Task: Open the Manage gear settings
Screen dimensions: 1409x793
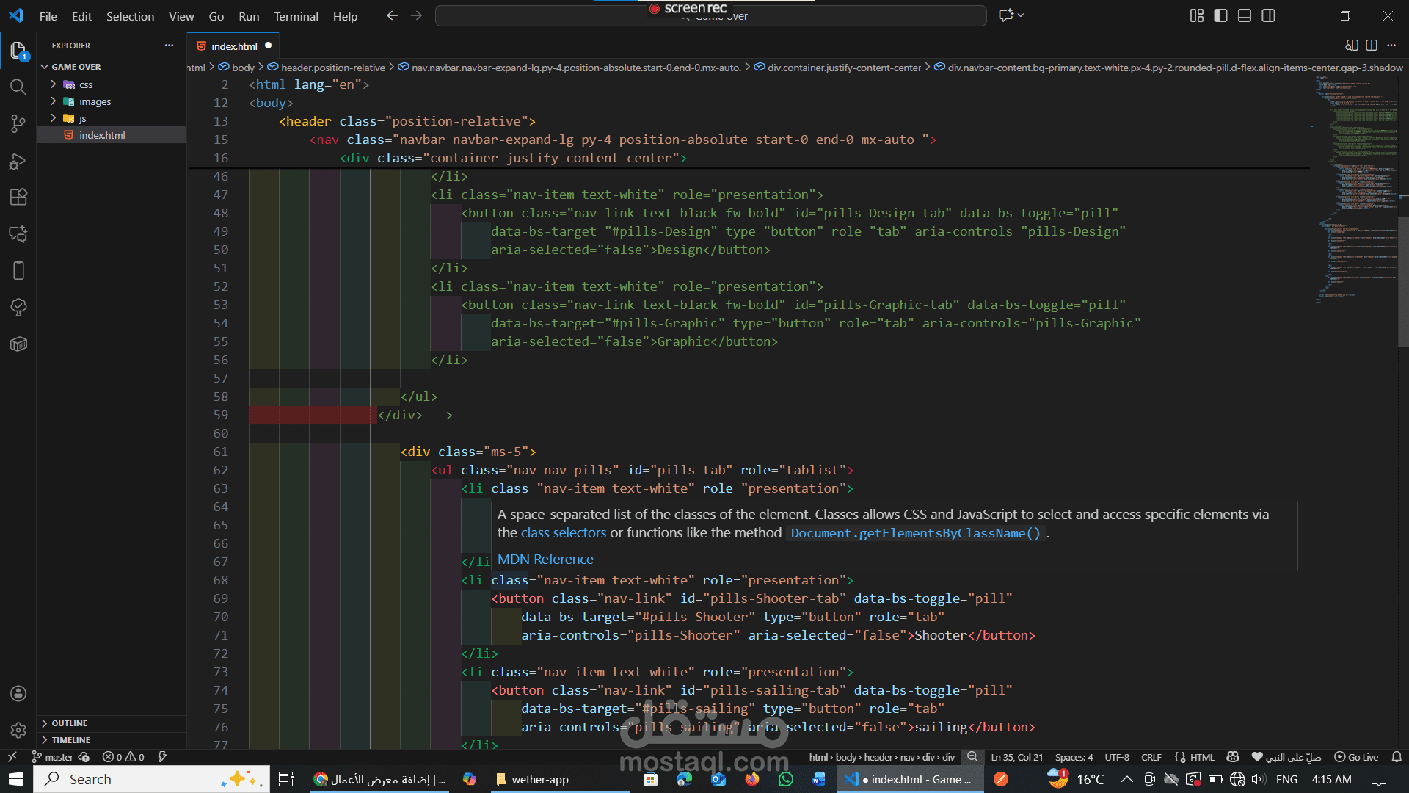Action: click(18, 730)
